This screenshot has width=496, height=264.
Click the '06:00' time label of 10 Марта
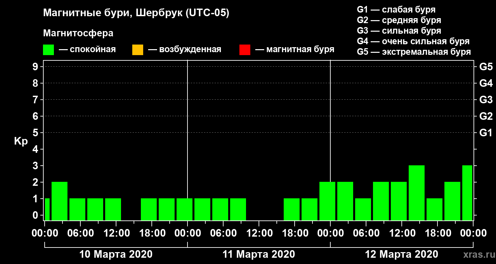click(80, 233)
